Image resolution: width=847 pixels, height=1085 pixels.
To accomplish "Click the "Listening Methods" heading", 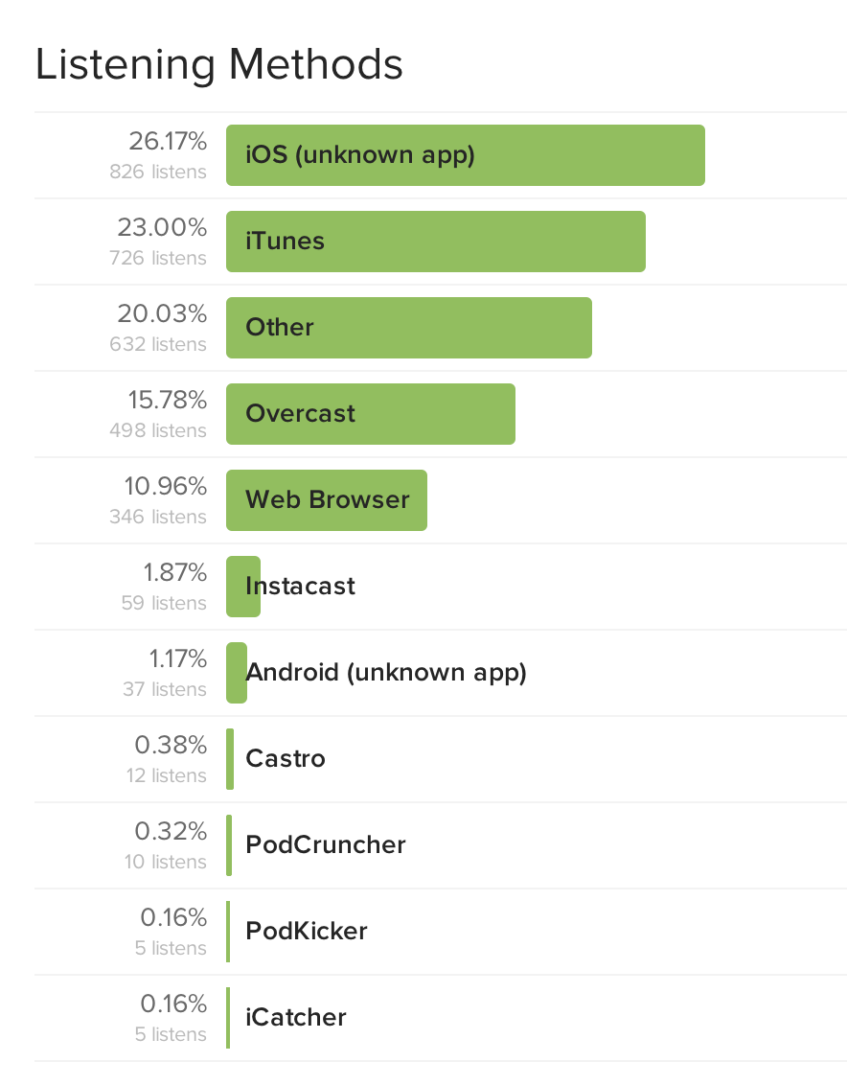I will [219, 65].
